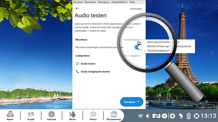Go back with the left arrow icon
The height and width of the screenshot is (122, 218).
coord(77,8)
